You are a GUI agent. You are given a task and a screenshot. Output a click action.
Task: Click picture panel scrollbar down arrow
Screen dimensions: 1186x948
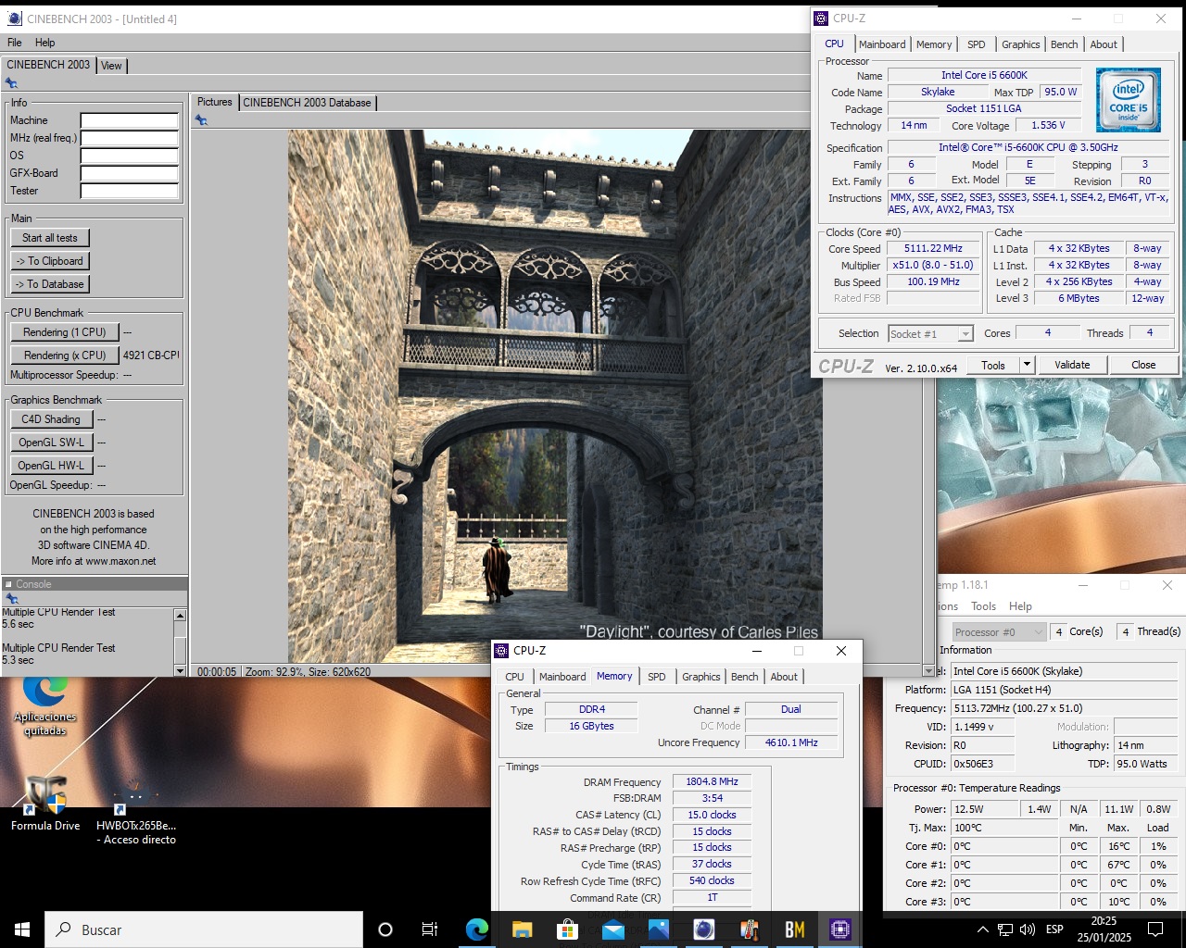click(928, 670)
